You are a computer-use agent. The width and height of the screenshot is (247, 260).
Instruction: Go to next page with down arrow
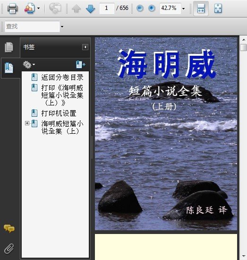point(91,9)
